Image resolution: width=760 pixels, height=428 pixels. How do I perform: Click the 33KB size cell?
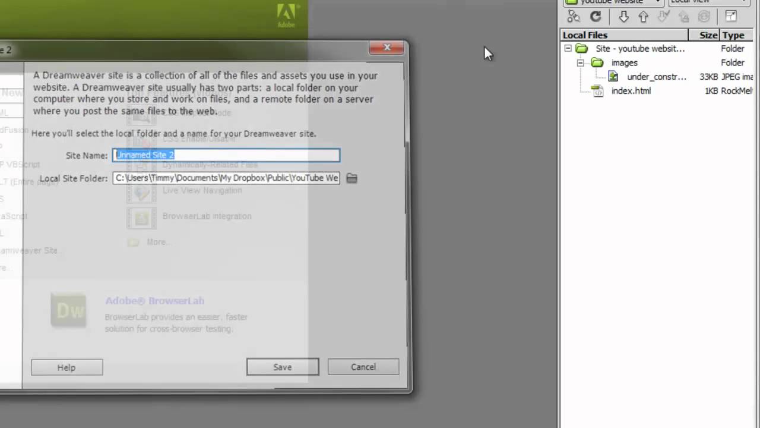pyautogui.click(x=708, y=77)
